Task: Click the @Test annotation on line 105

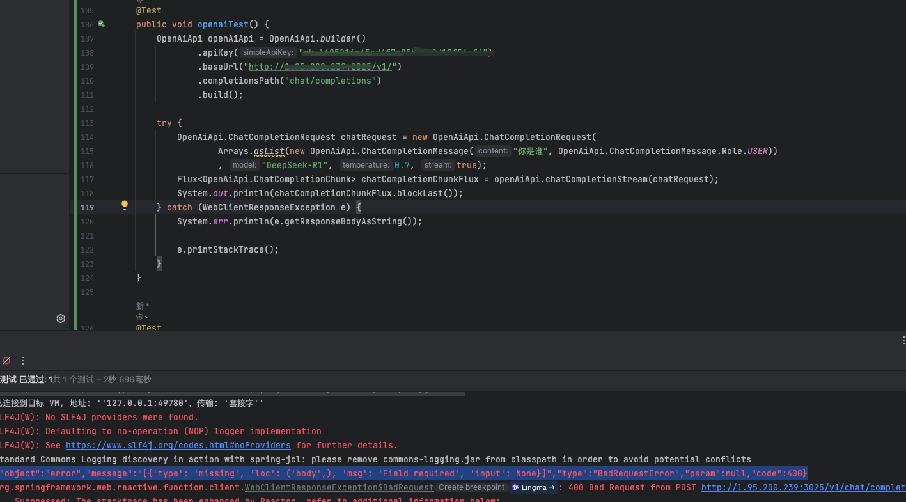Action: click(149, 10)
